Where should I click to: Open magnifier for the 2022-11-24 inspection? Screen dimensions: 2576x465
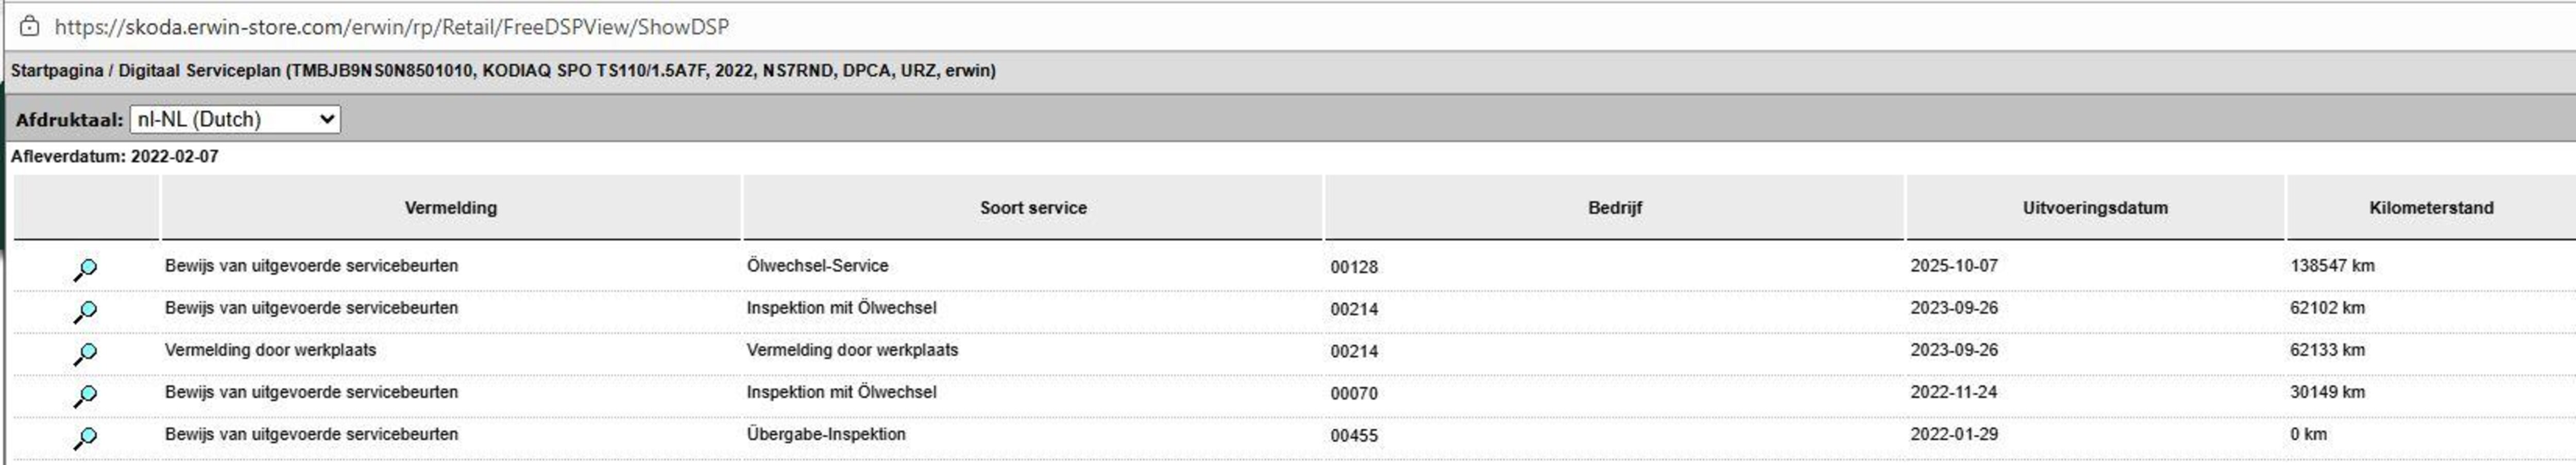coord(86,395)
